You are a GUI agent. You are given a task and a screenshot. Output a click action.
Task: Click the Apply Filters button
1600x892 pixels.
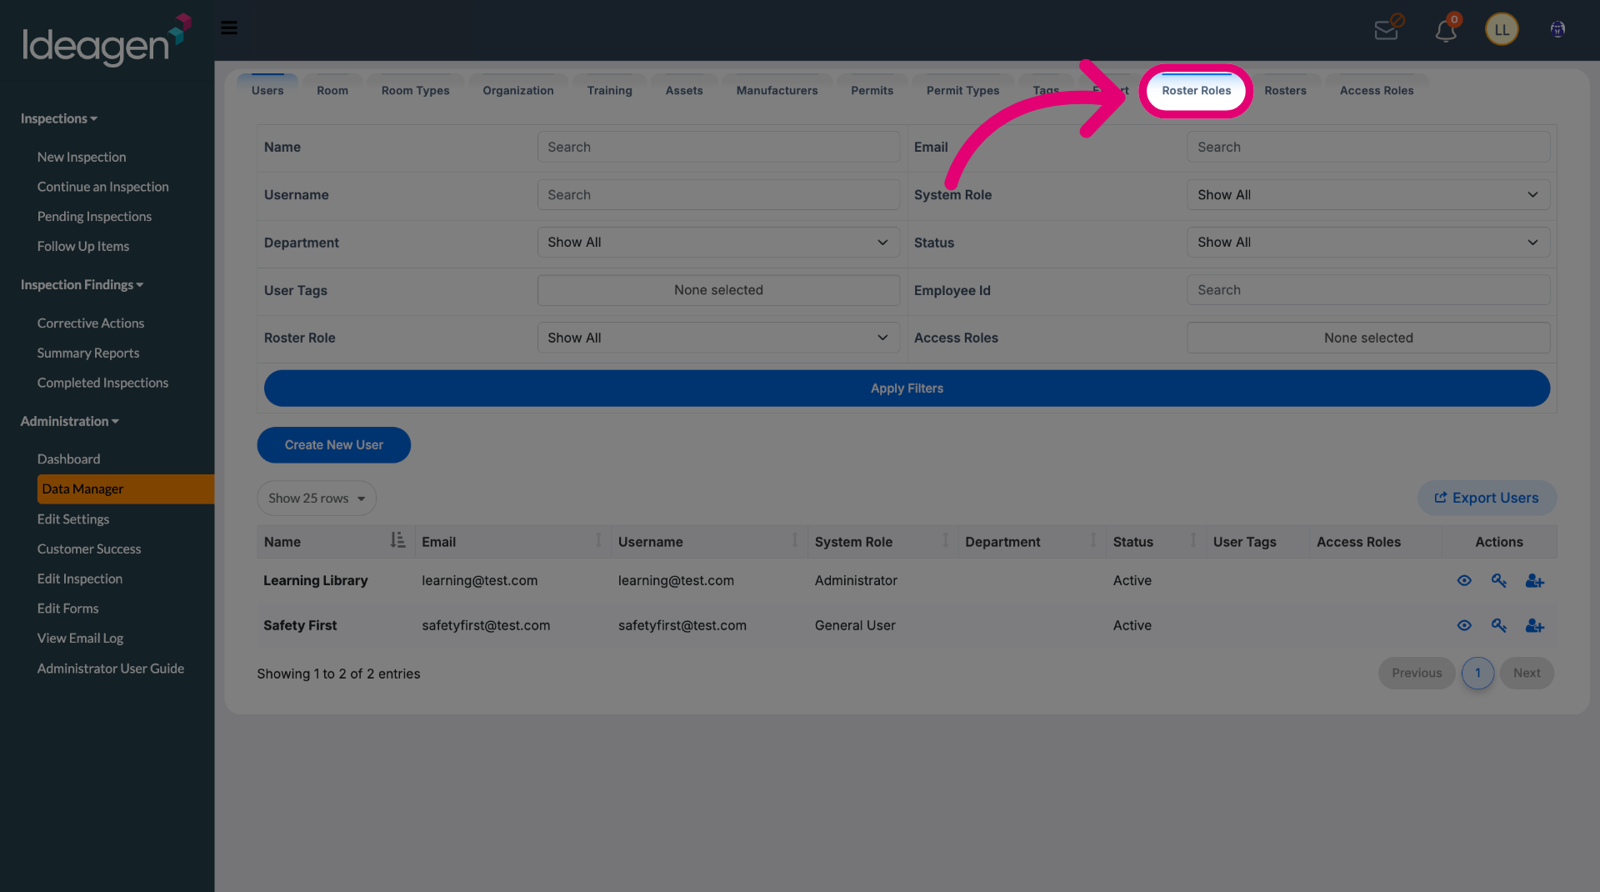pos(907,388)
